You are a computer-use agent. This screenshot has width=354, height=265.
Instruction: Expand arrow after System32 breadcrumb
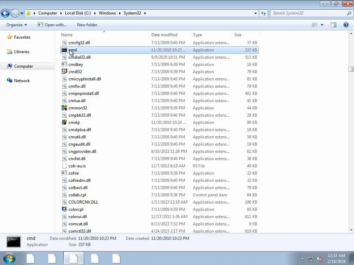(x=145, y=13)
